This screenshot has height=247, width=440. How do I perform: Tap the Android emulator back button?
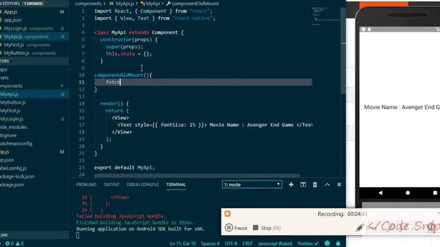(x=380, y=193)
